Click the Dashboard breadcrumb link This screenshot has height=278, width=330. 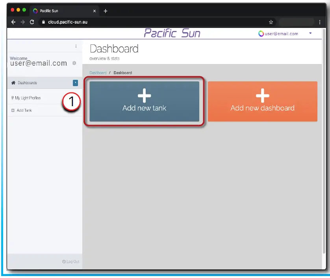(x=98, y=73)
